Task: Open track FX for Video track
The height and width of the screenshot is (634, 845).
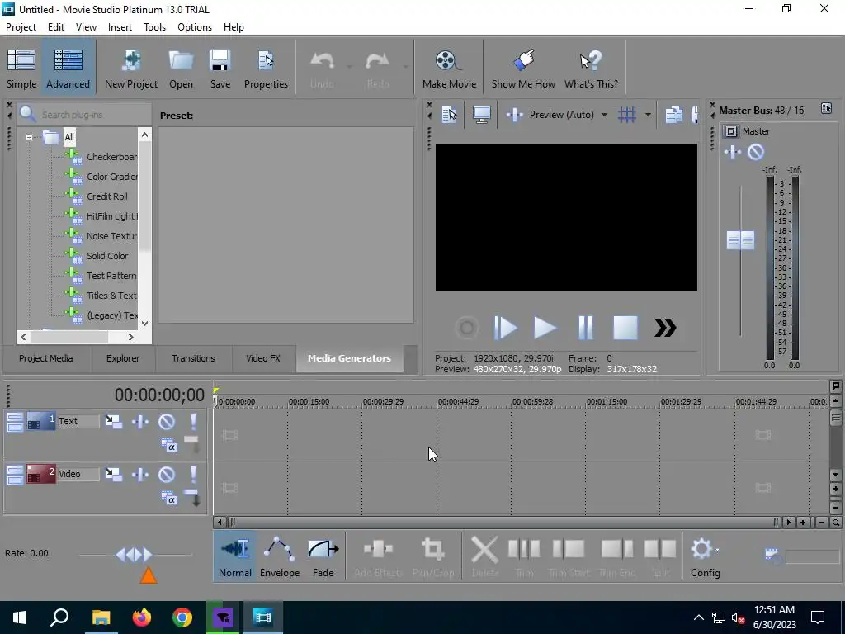Action: (140, 475)
